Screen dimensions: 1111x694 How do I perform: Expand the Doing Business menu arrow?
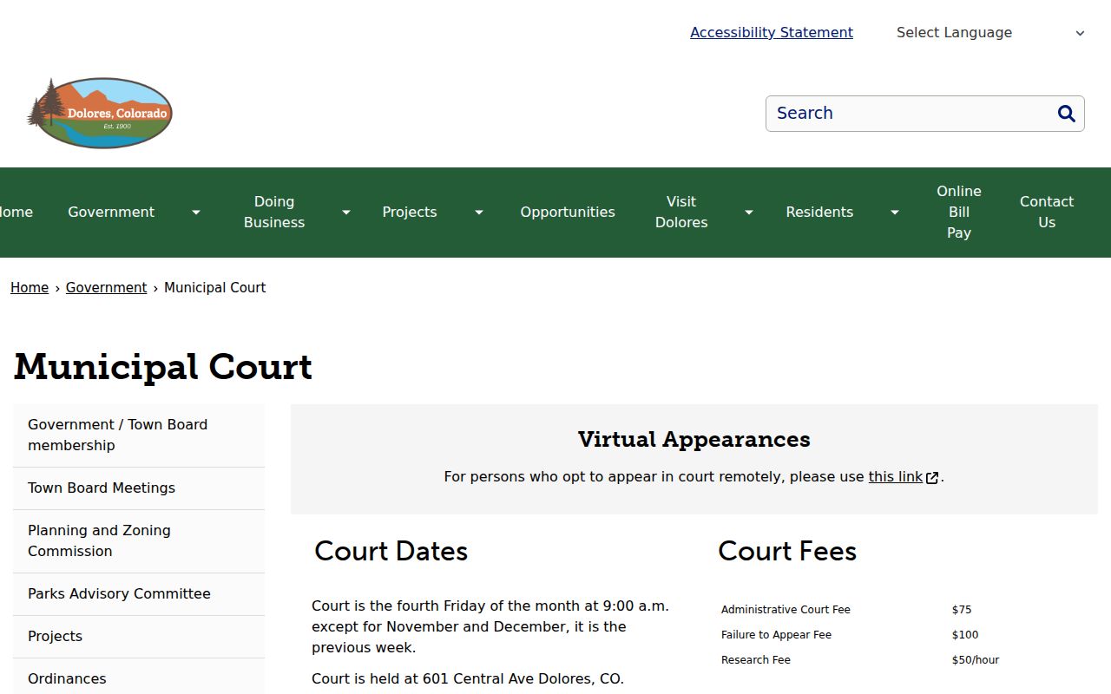coord(346,213)
